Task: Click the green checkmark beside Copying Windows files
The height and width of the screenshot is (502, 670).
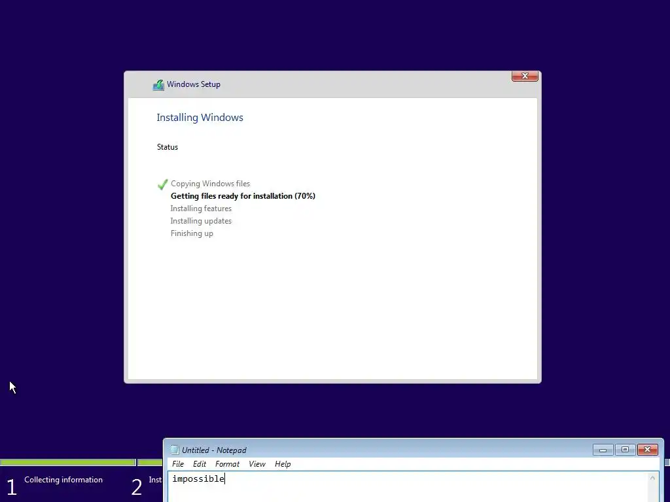Action: (162, 184)
